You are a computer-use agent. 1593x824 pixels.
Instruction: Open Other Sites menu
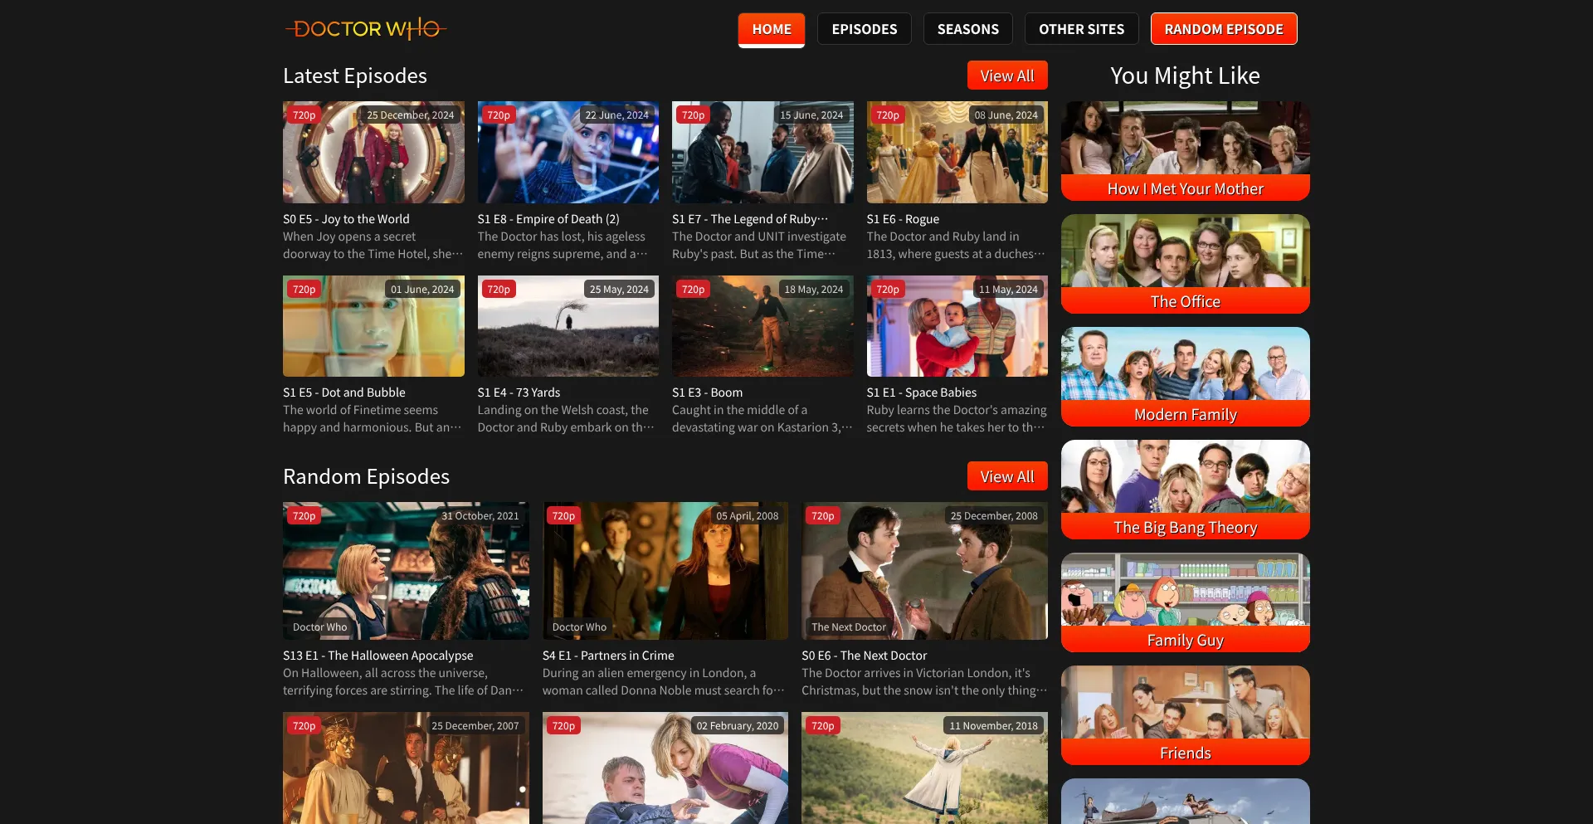(x=1082, y=29)
